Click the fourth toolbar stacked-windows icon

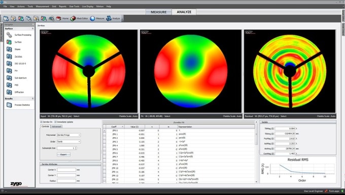click(28, 18)
